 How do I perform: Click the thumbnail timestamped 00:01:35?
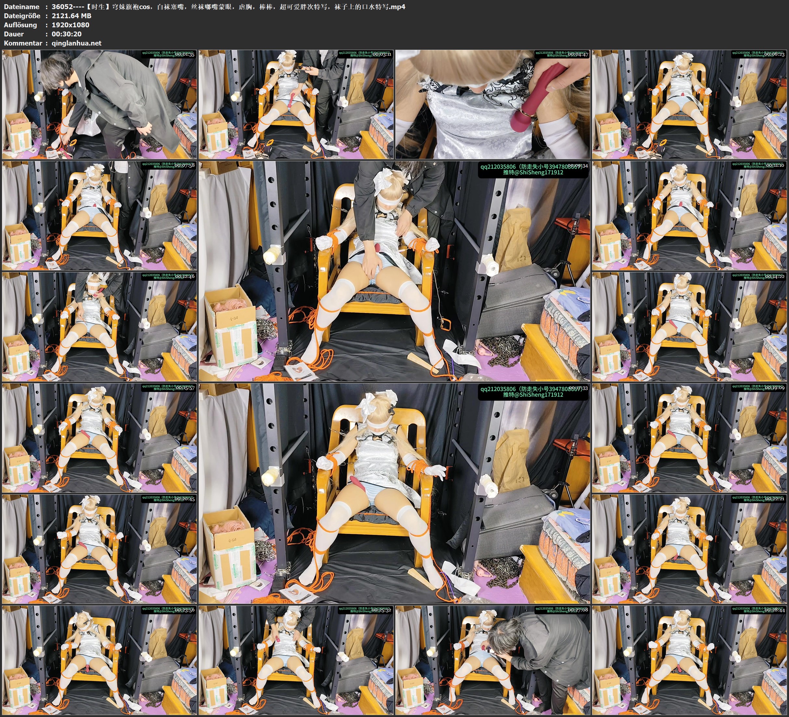pos(99,105)
